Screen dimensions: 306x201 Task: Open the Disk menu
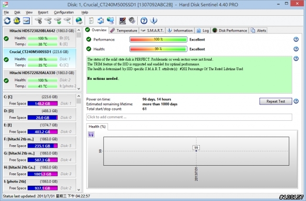[x=17, y=12]
